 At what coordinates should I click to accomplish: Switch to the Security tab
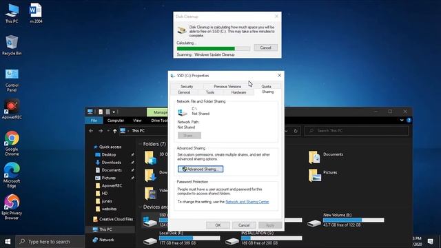click(187, 86)
